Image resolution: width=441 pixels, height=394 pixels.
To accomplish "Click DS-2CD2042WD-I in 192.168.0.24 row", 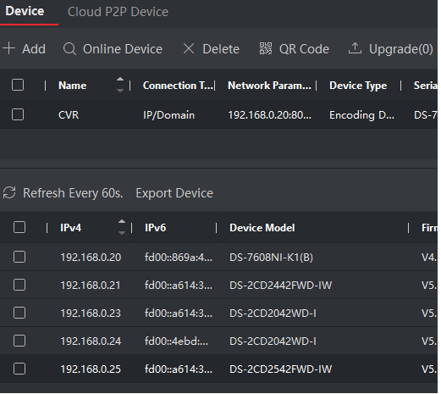I will point(273,341).
